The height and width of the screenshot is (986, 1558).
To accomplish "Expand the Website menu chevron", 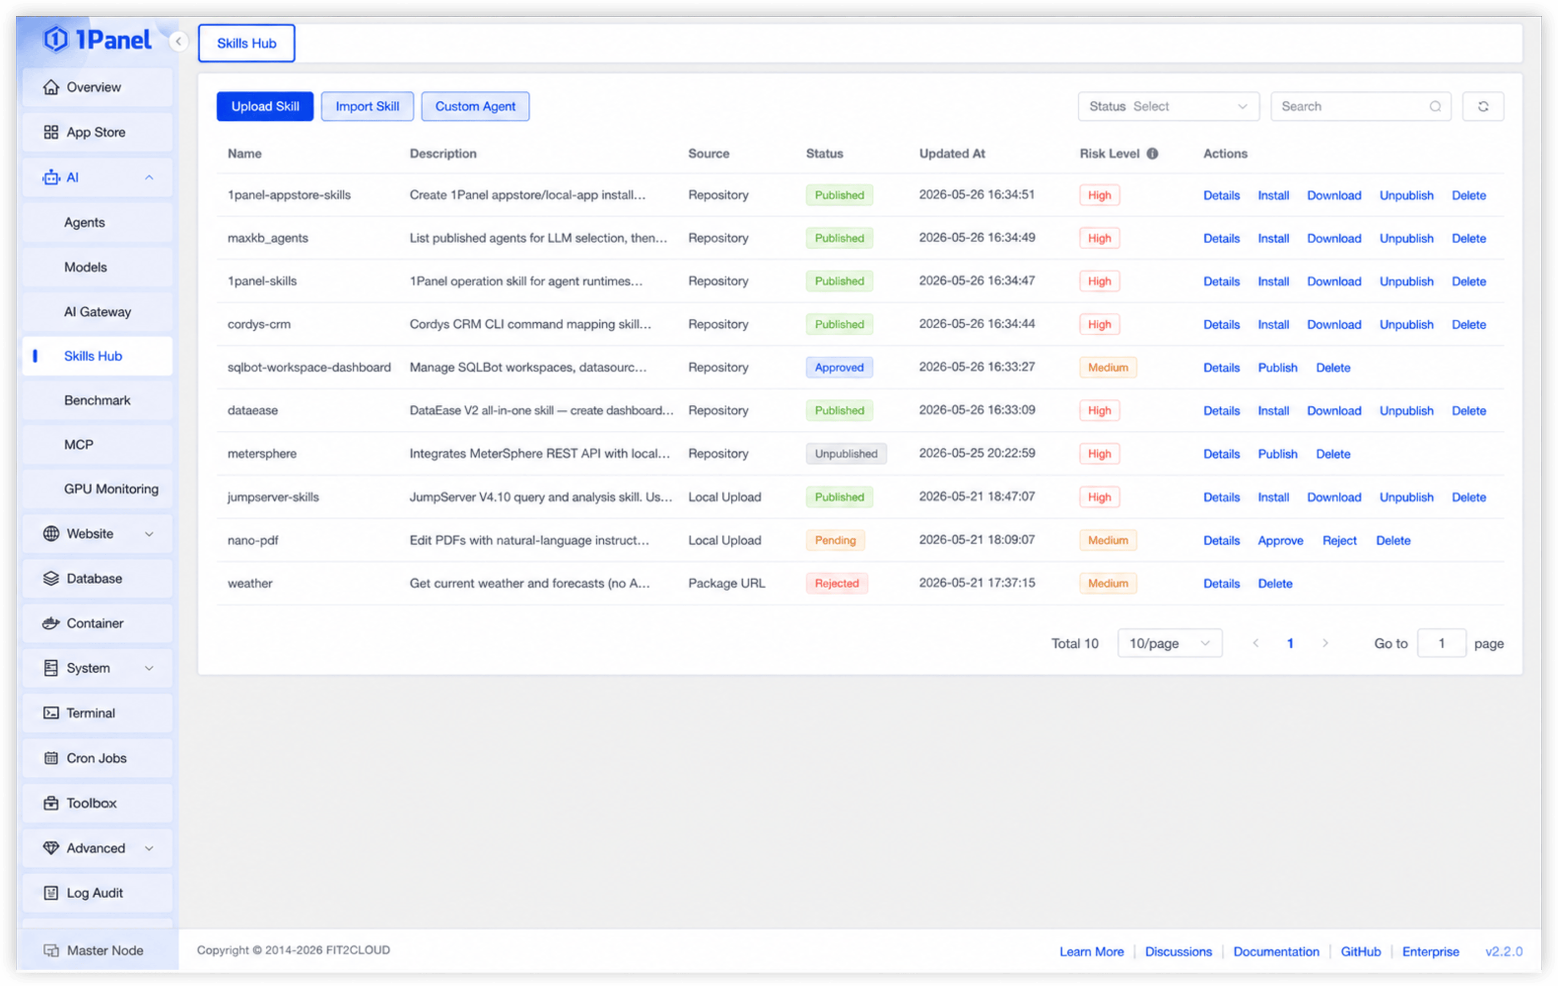I will (x=149, y=534).
